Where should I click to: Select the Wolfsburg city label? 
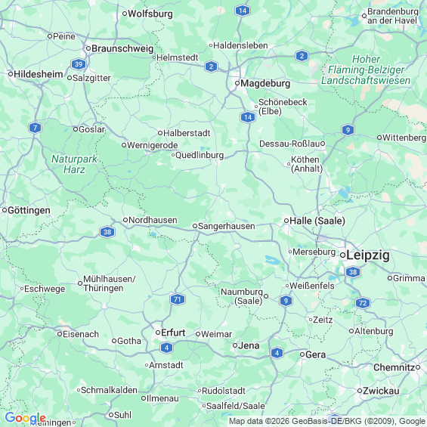(150, 14)
